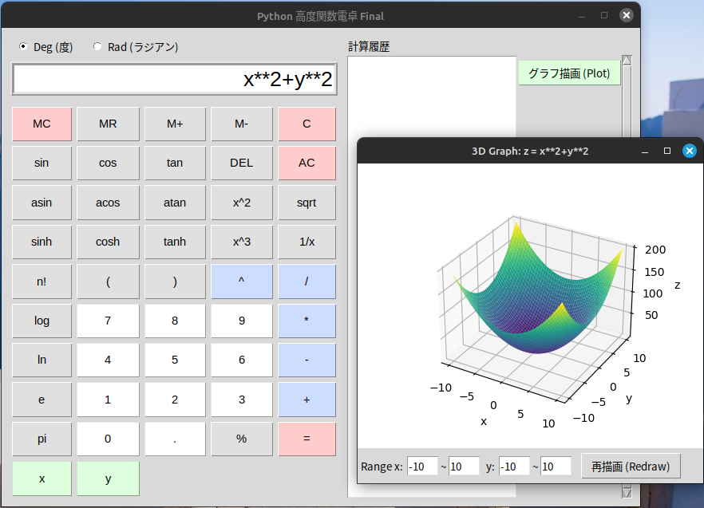This screenshot has width=704, height=508.
Task: Insert the x variable
Action: pos(42,478)
